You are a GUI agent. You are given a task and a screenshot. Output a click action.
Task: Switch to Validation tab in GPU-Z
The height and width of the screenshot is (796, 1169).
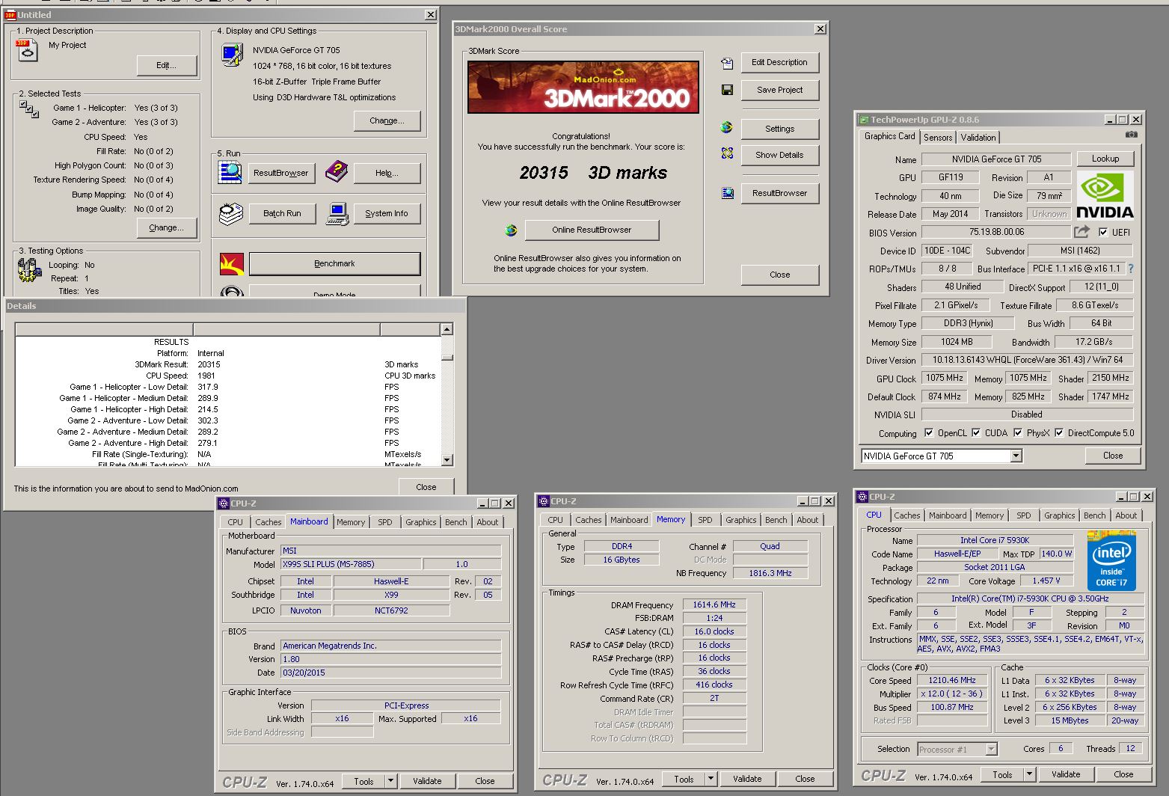[x=978, y=138]
